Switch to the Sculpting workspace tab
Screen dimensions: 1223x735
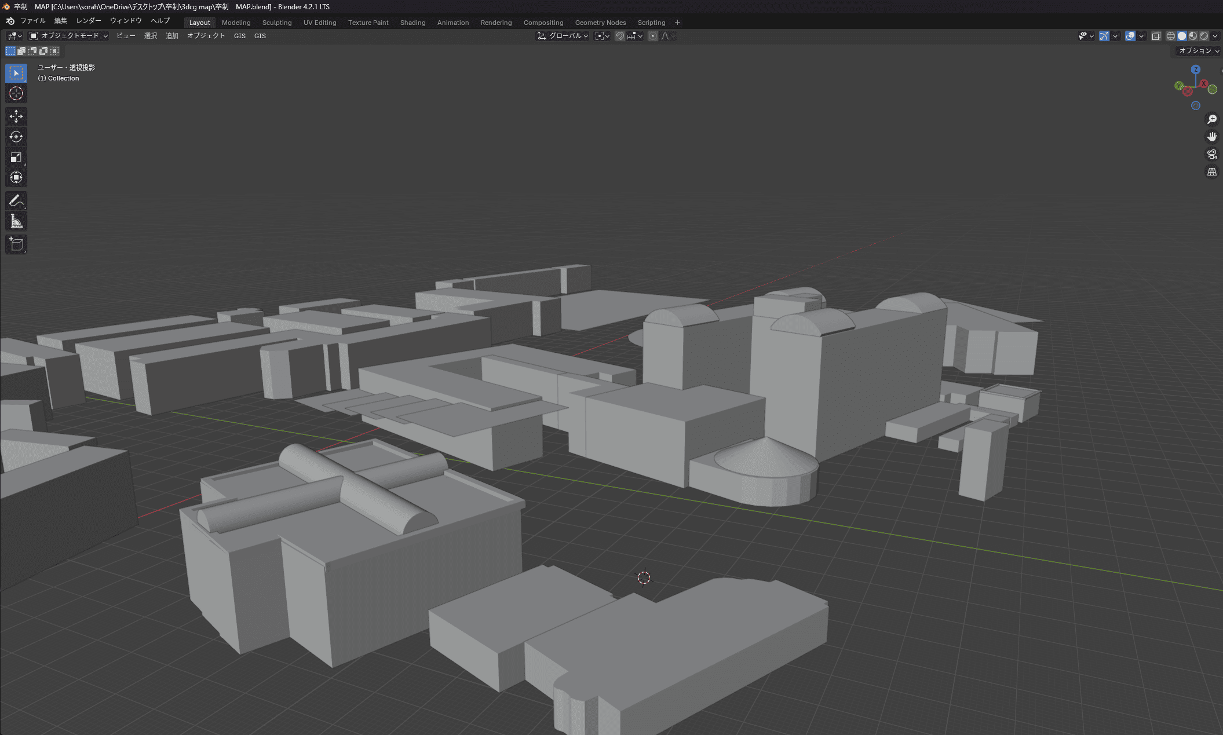pyautogui.click(x=276, y=23)
